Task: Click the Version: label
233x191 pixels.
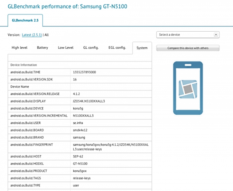Action: point(14,35)
